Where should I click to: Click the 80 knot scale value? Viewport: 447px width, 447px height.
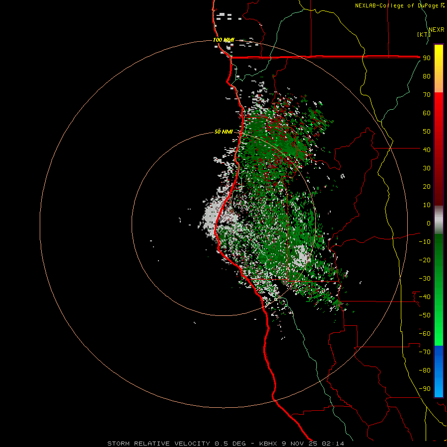(x=427, y=76)
